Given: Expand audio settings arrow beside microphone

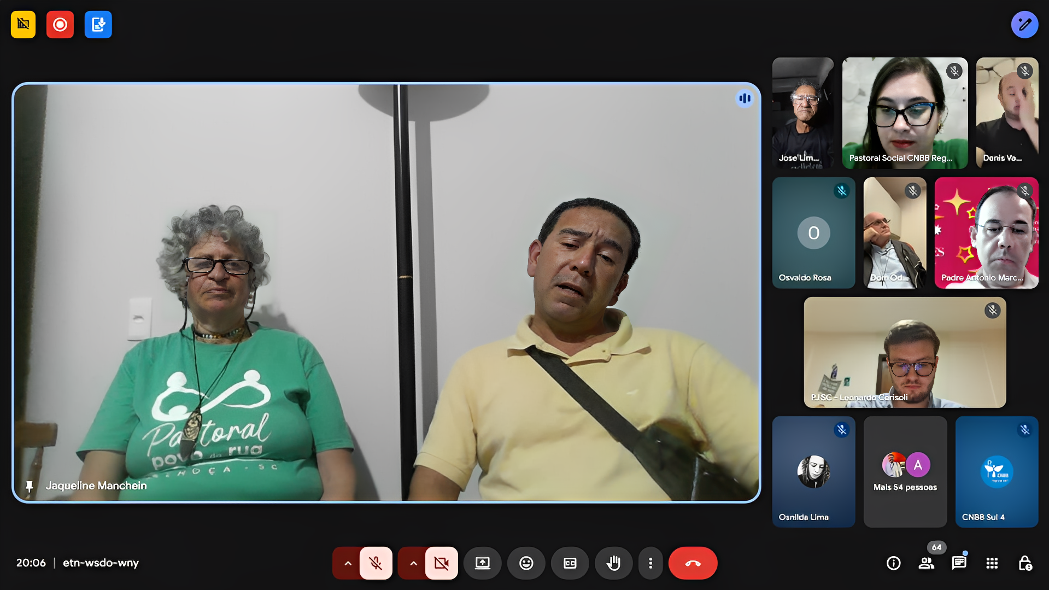Looking at the screenshot, I should point(348,563).
